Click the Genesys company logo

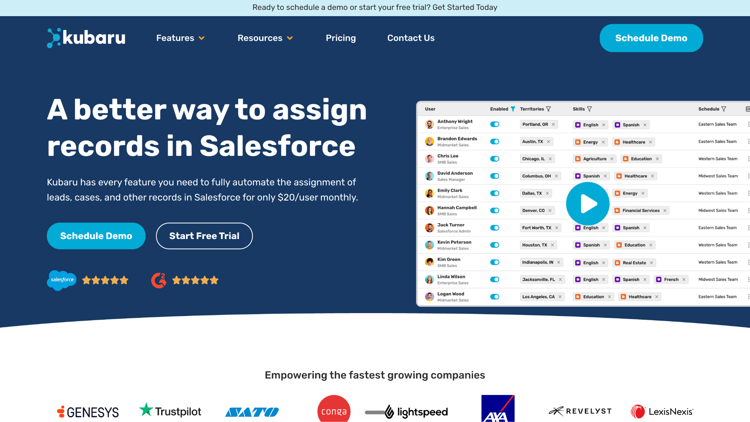[88, 412]
